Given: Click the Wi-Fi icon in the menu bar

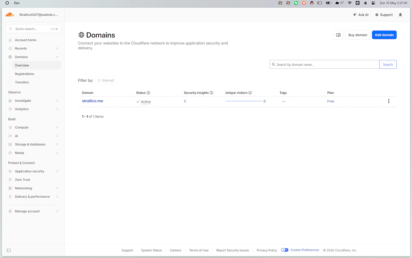Looking at the screenshot, I should 350,3.
